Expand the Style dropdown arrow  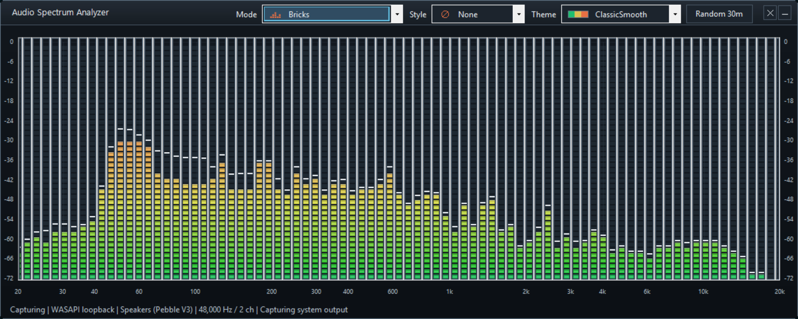[x=519, y=14]
